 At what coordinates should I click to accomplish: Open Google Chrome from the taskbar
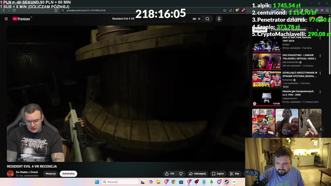[174, 182]
